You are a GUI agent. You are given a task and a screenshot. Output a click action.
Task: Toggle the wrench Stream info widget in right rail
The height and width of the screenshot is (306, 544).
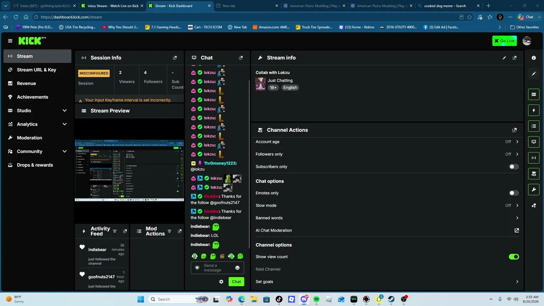point(534,189)
